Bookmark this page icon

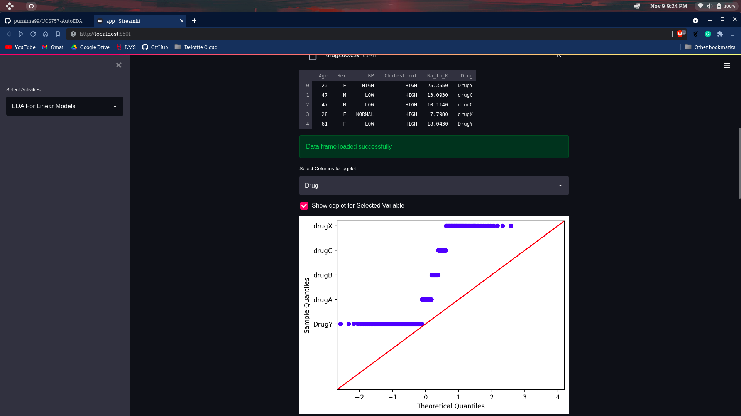[58, 34]
